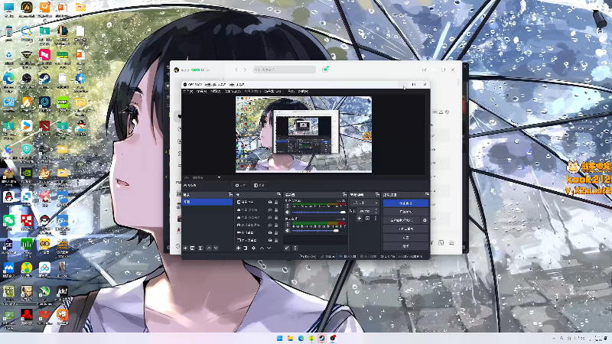
Task: Open OBS File menu
Action: pyautogui.click(x=188, y=91)
